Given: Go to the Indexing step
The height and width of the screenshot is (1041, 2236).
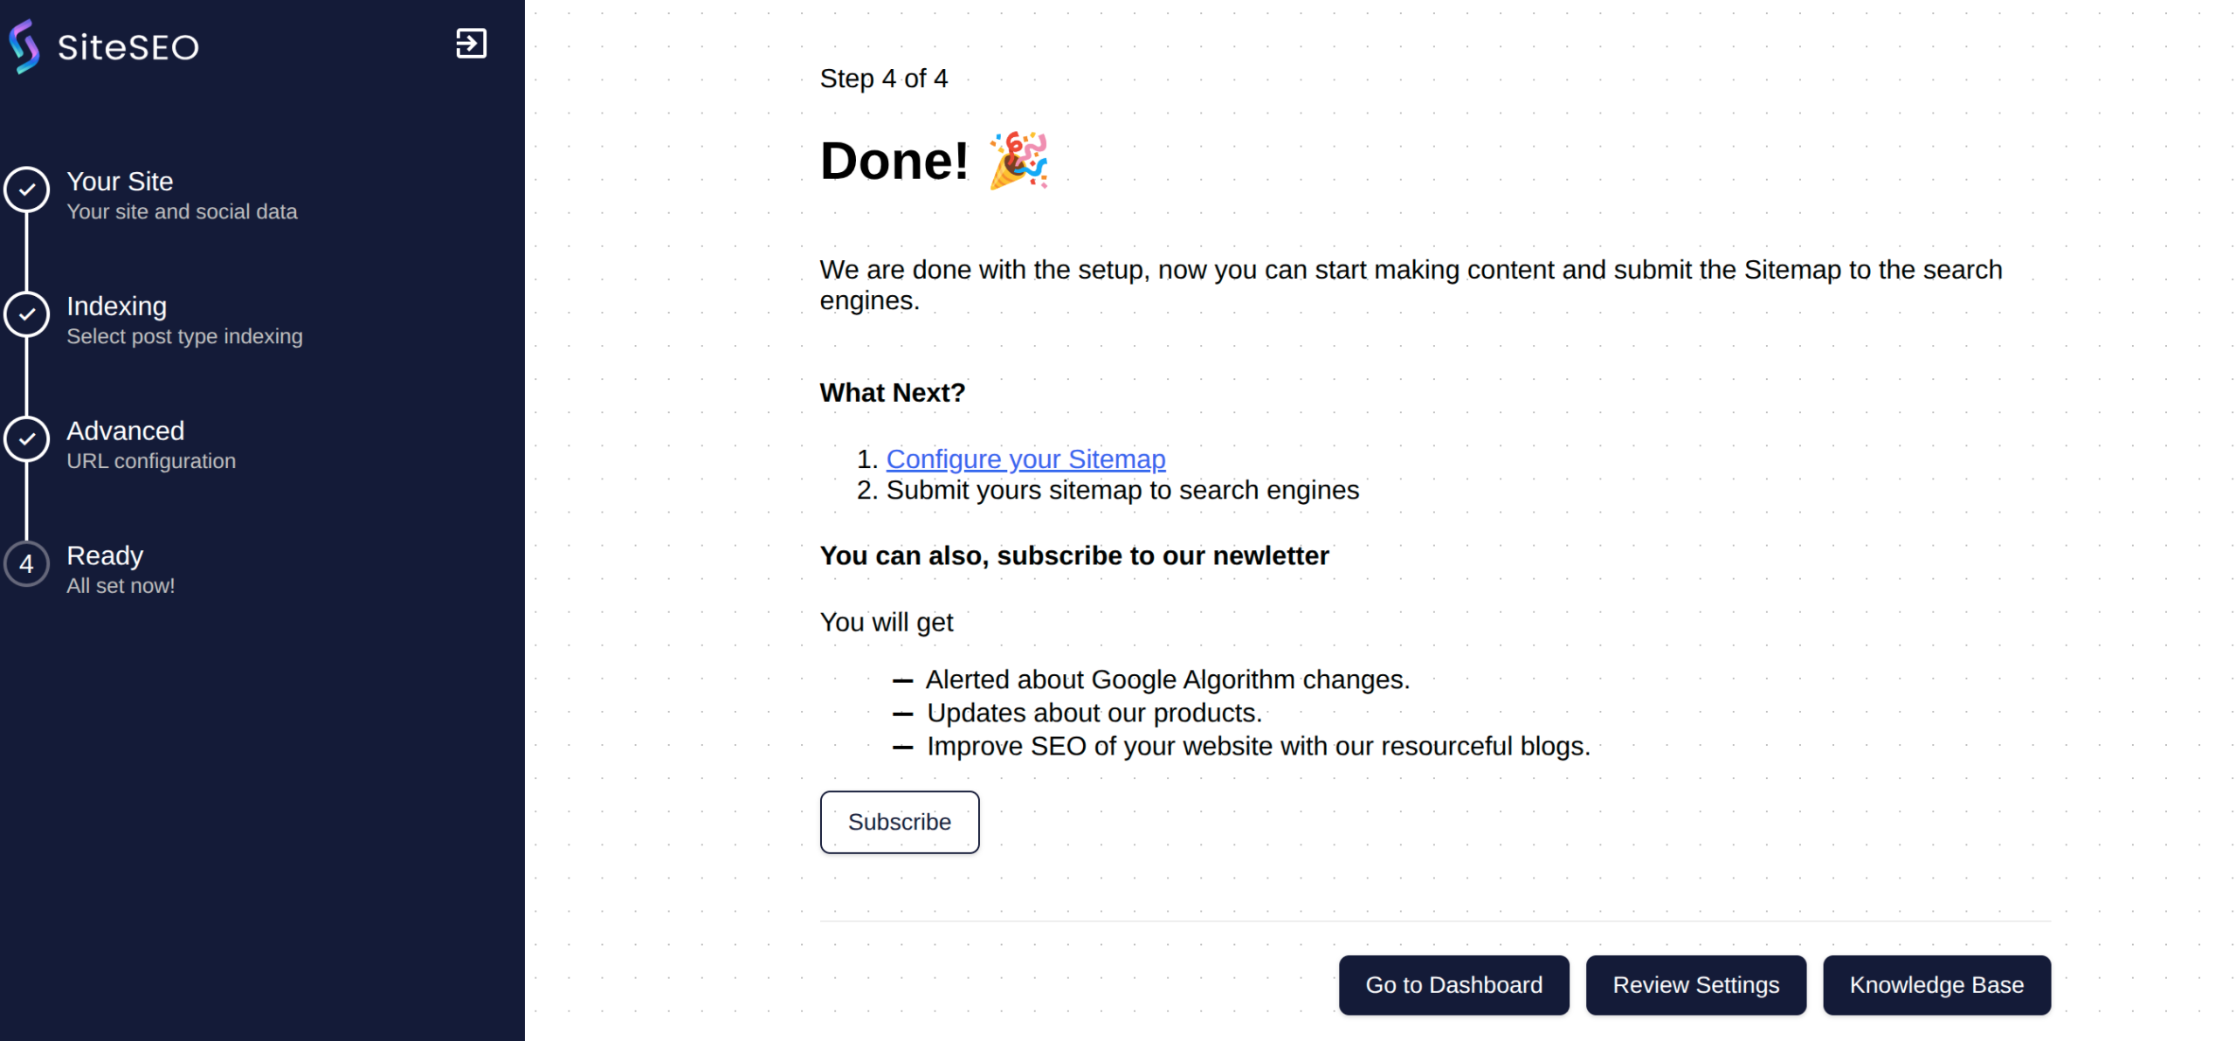Looking at the screenshot, I should pyautogui.click(x=116, y=307).
